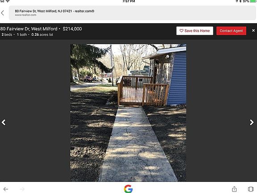Viewport: 257px width, 193px height.
Task: Tap the forward arrow in the bottom bar
Action: pyautogui.click(x=22, y=189)
